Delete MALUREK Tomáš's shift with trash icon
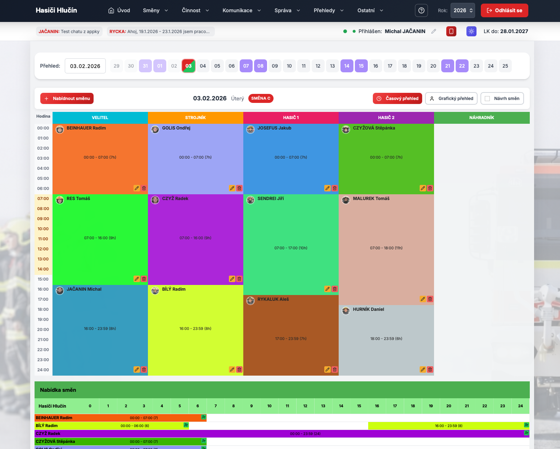560x449 pixels. click(x=430, y=299)
